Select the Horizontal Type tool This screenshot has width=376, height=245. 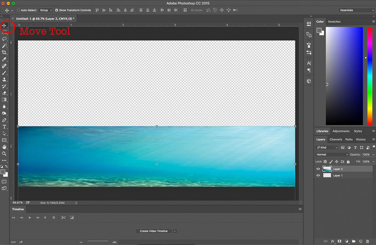[4, 127]
